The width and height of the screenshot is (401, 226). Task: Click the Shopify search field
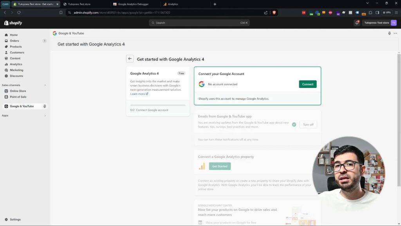pyautogui.click(x=199, y=23)
